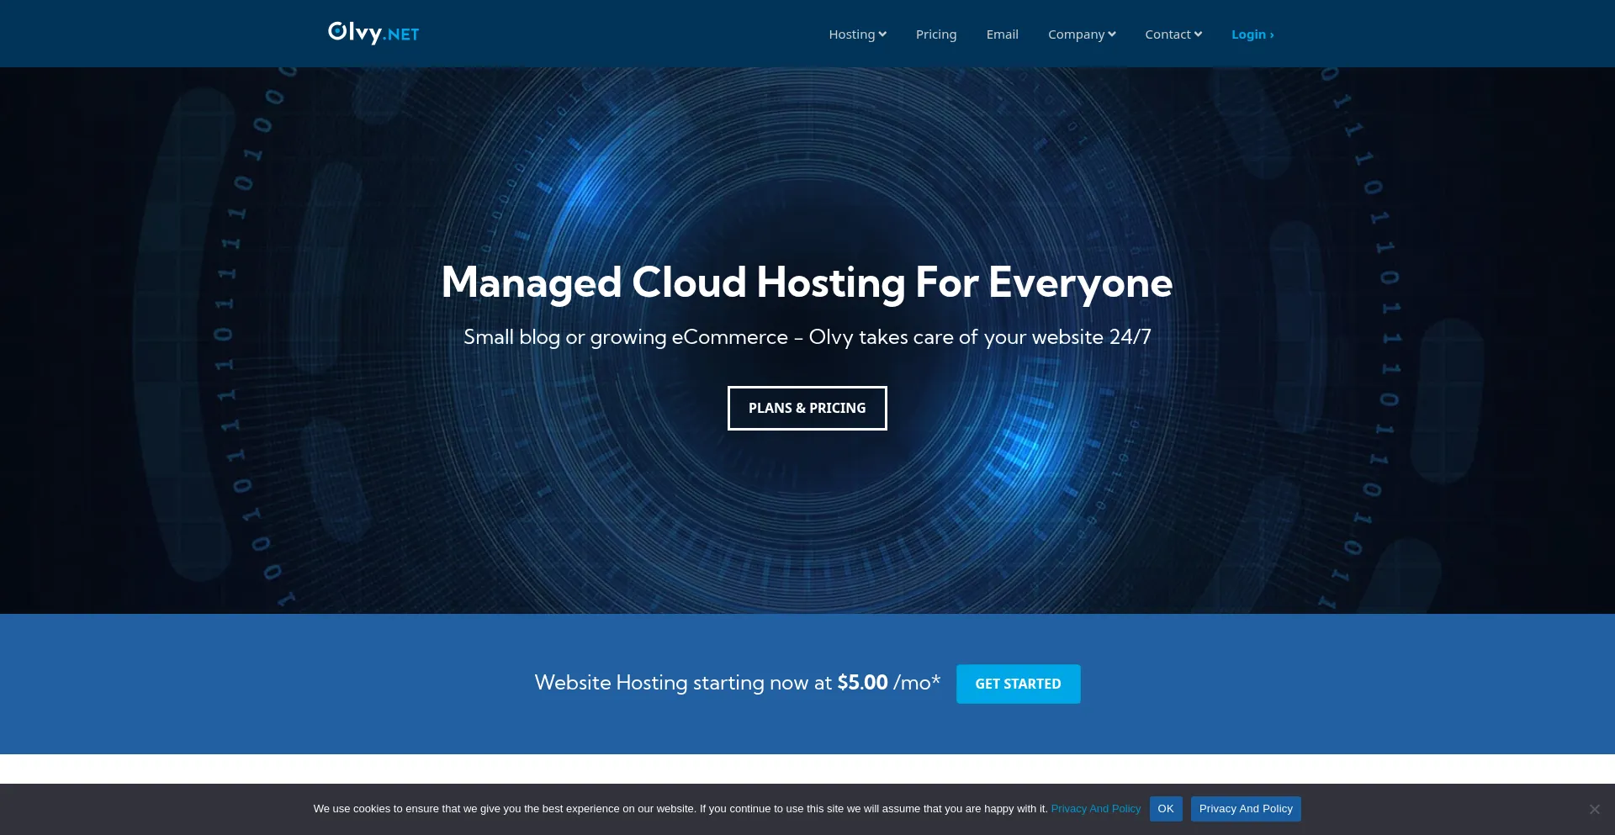Viewport: 1615px width, 835px height.
Task: Accept cookies by clicking OK
Action: tap(1166, 808)
